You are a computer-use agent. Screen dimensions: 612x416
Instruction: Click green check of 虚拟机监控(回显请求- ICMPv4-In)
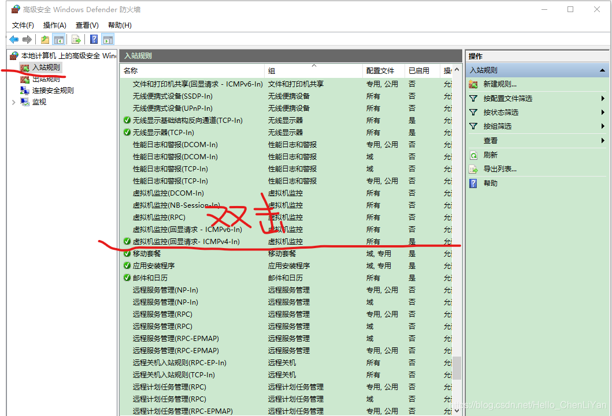(127, 242)
